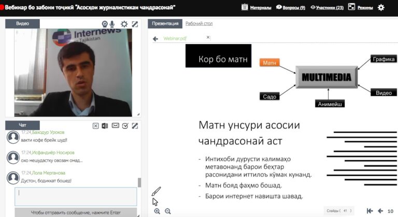Click the Анимейш label on slide
This screenshot has width=398, height=217.
click(330, 104)
